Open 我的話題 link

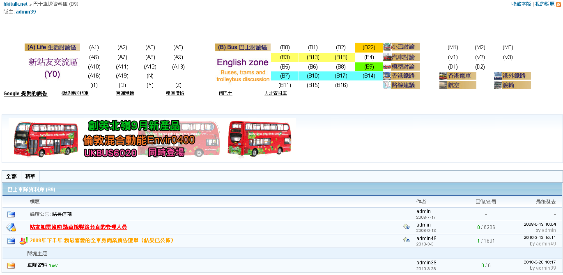pos(545,4)
